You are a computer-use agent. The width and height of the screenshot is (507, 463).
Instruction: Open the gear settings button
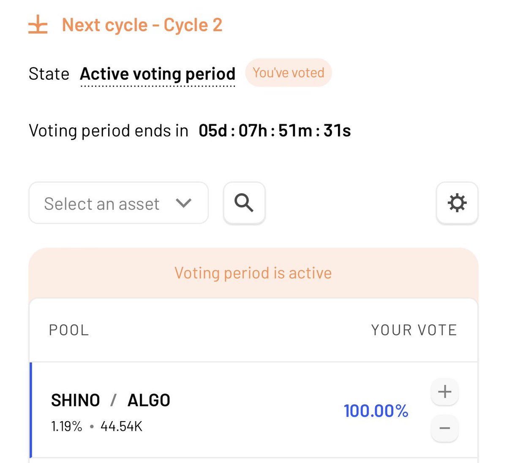457,203
